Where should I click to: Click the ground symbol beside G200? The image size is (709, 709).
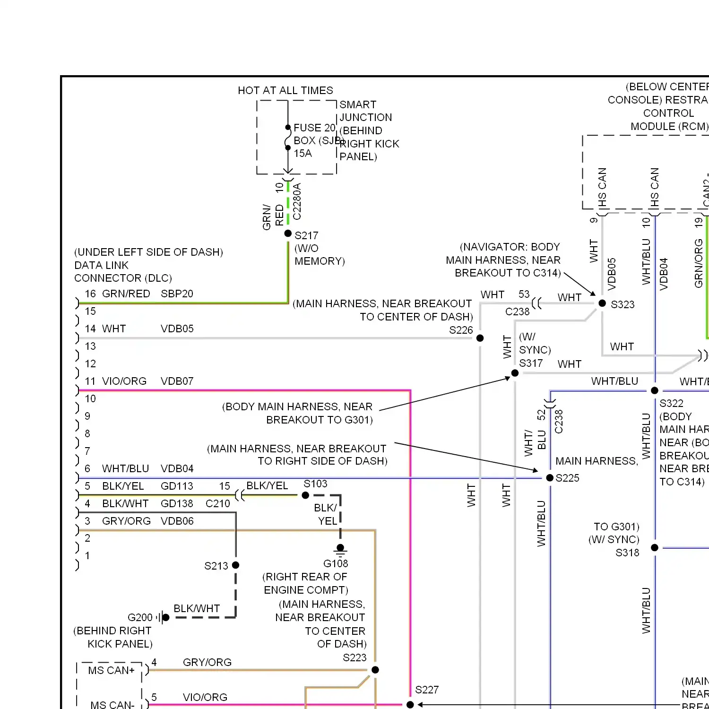point(163,617)
